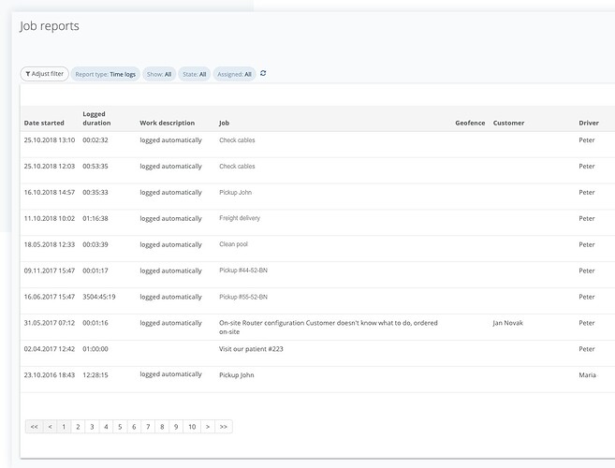The image size is (615, 468).
Task: Select the date 09.11.2017 15:47 cell
Action: coord(49,271)
